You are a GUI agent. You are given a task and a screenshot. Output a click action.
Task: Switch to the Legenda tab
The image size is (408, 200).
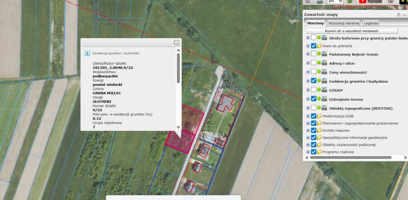tap(371, 23)
